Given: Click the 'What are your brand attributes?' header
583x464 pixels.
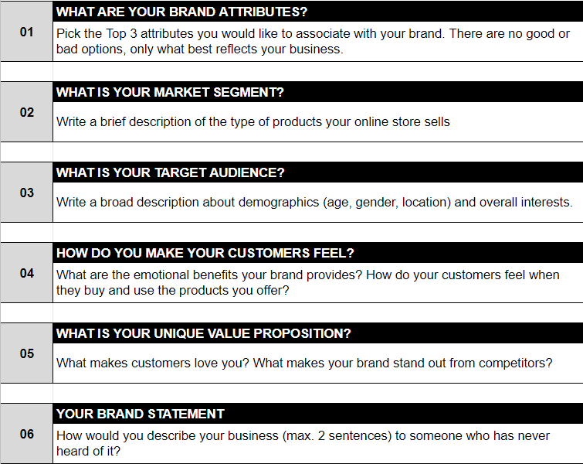Looking at the screenshot, I should 318,12.
